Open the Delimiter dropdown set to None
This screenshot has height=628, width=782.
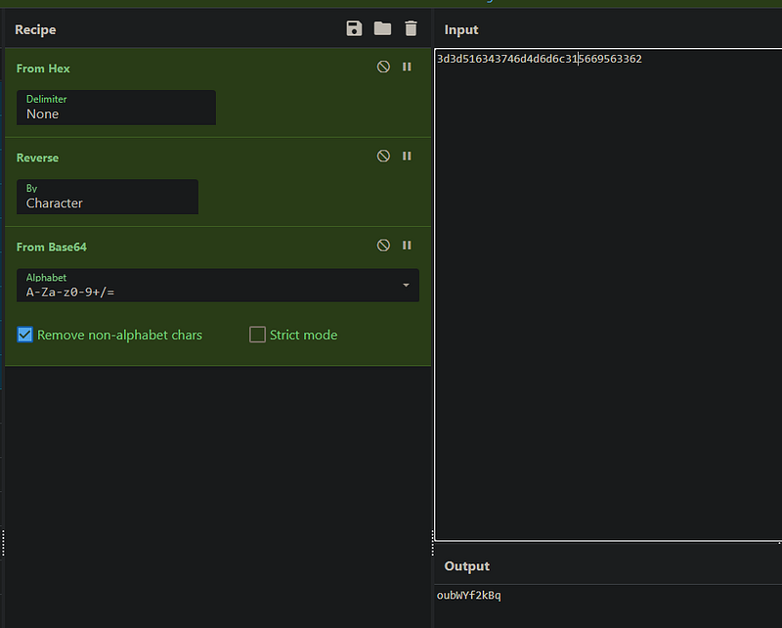pos(116,108)
